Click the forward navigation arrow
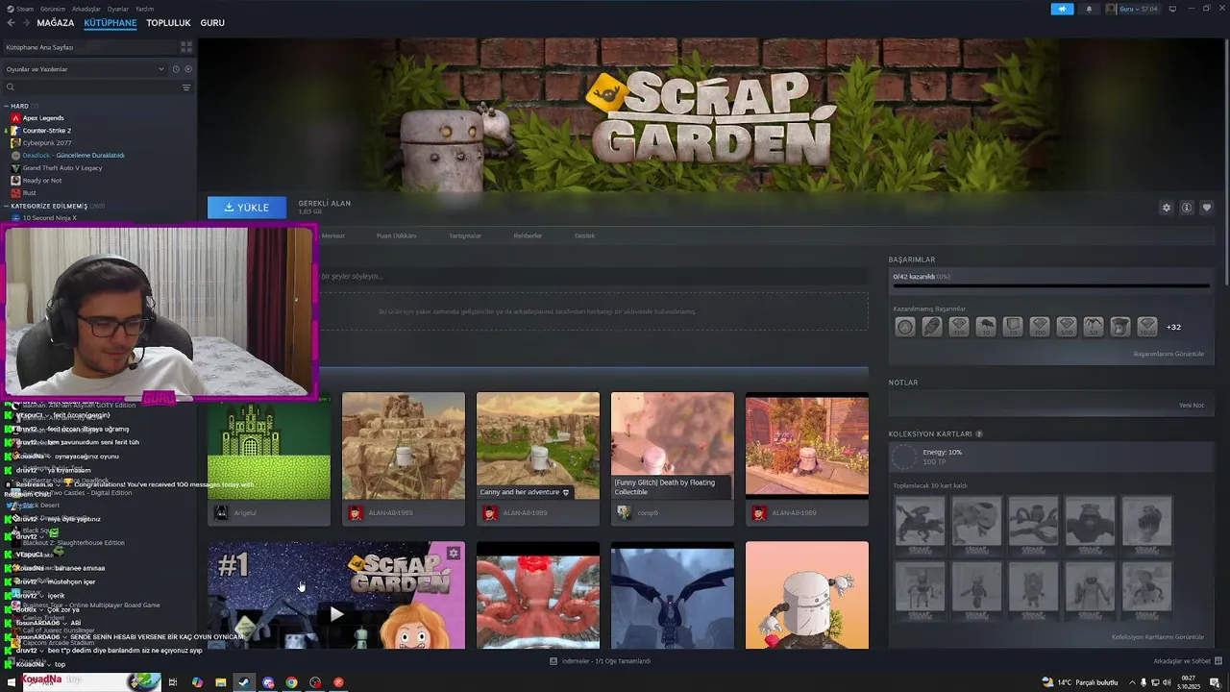Screen dimensions: 1230x692 [x=25, y=22]
